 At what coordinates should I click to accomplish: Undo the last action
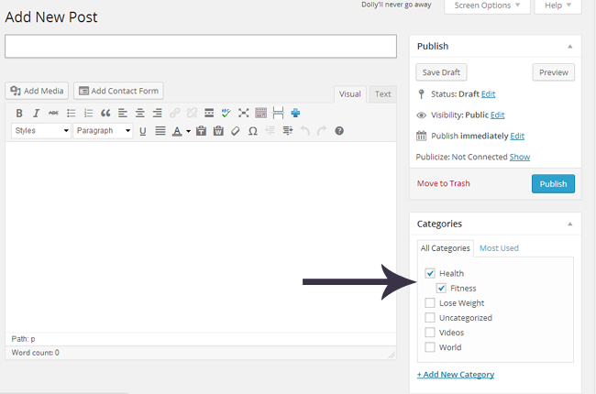click(304, 131)
